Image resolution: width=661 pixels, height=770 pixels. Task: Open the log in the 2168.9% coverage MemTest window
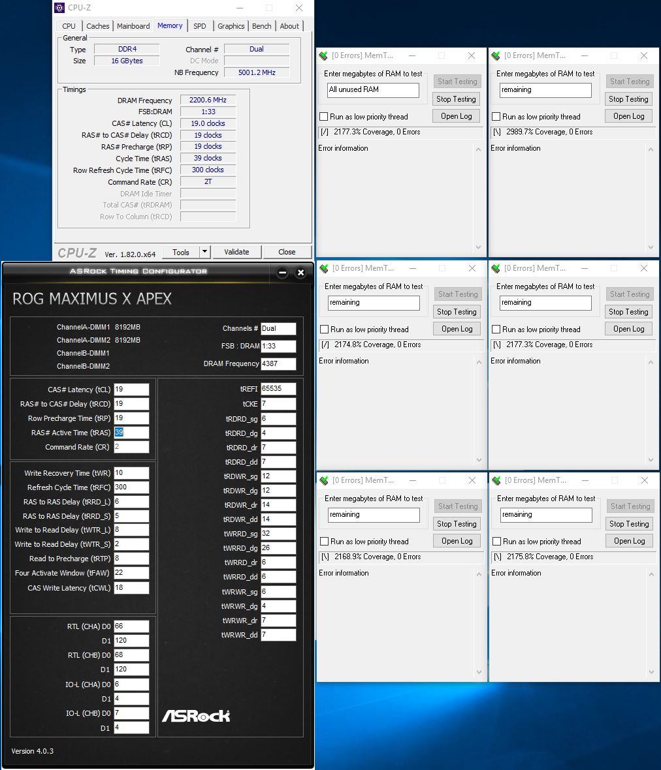(x=457, y=541)
